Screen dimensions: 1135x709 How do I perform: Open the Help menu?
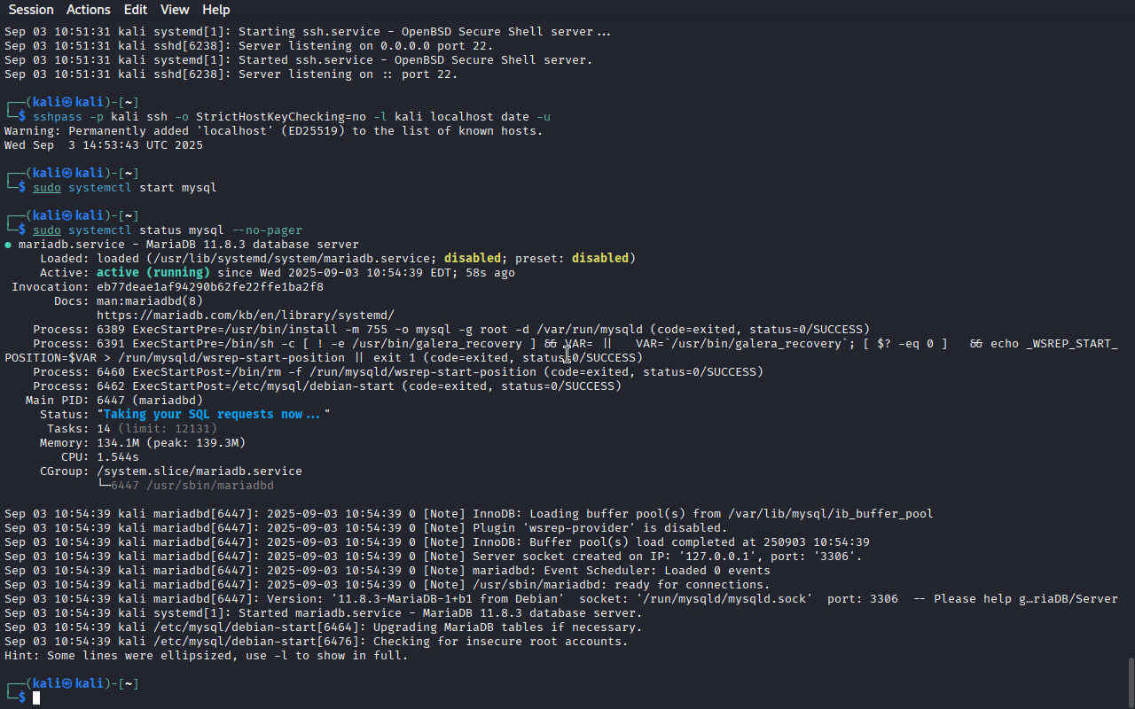pos(215,10)
